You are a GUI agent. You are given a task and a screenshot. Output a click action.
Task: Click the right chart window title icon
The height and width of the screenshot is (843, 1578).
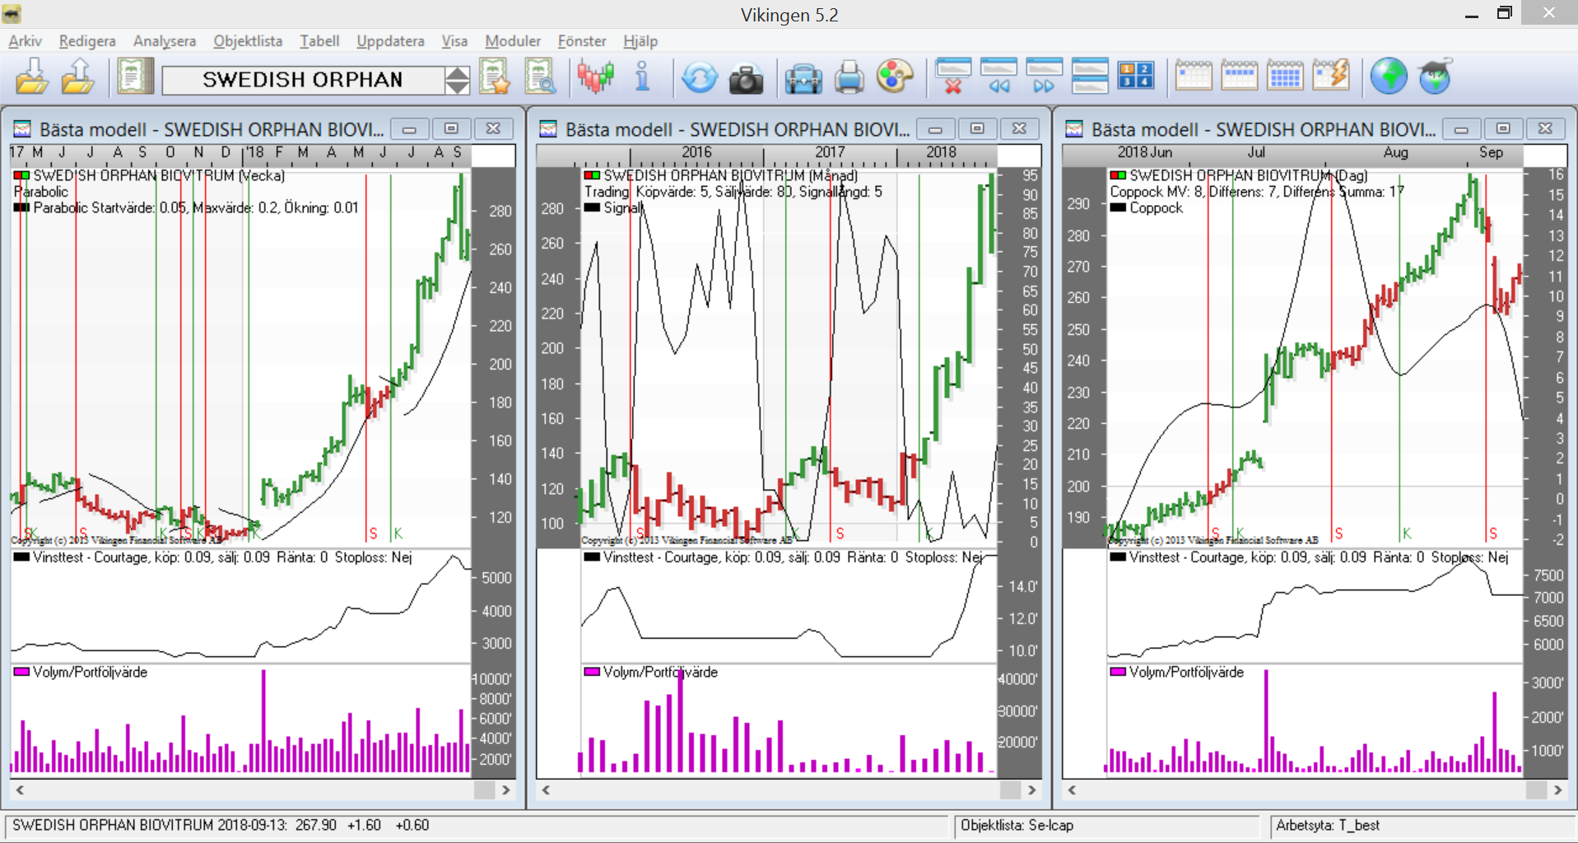[x=1074, y=129]
